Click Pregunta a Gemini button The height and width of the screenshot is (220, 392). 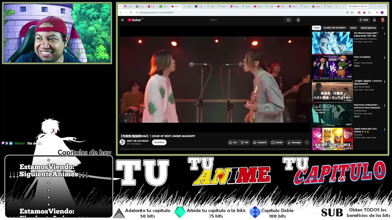click(358, 6)
